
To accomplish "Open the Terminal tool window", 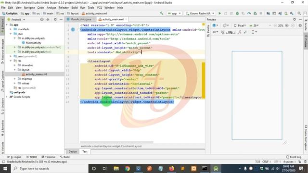I will coord(49,157).
